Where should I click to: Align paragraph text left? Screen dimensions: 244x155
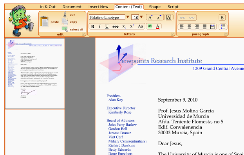182,27
